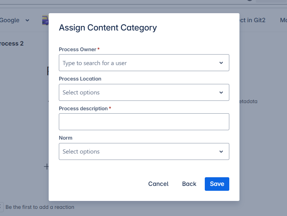
Task: Click 'Be the first to add a reaction'
Action: pos(40,207)
